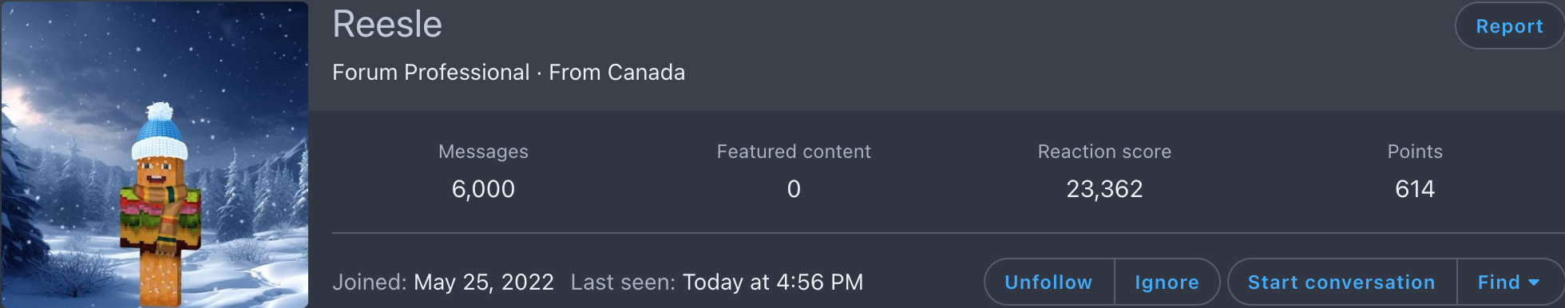Screen dimensions: 1565x308
Task: Open the Reaction score label
Action: (x=1104, y=152)
